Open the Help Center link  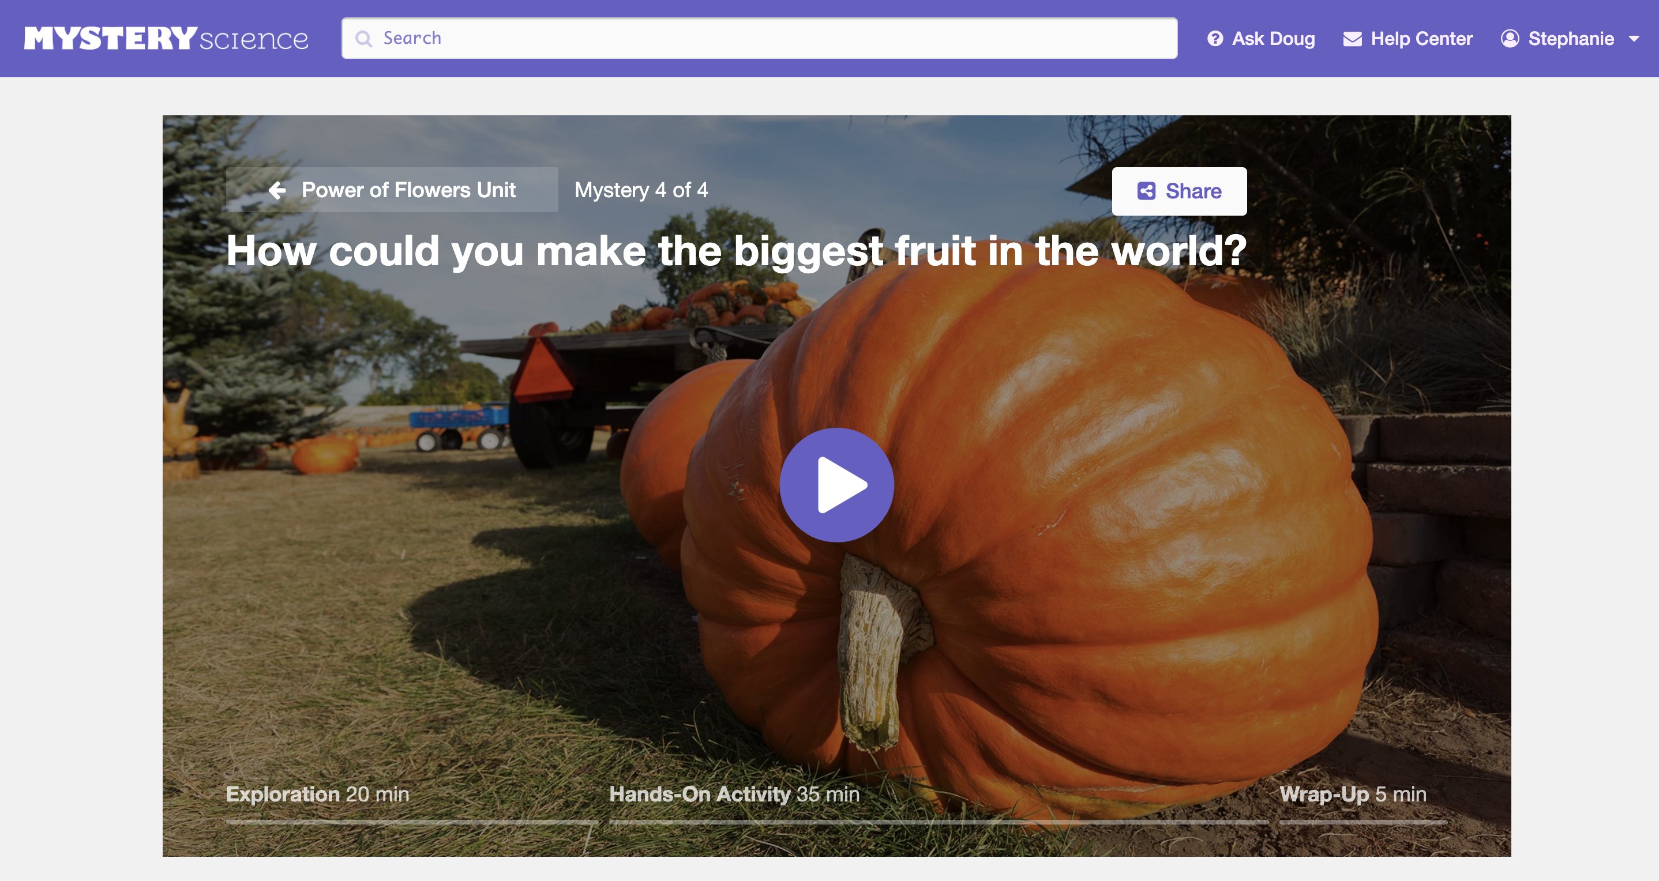tap(1421, 39)
